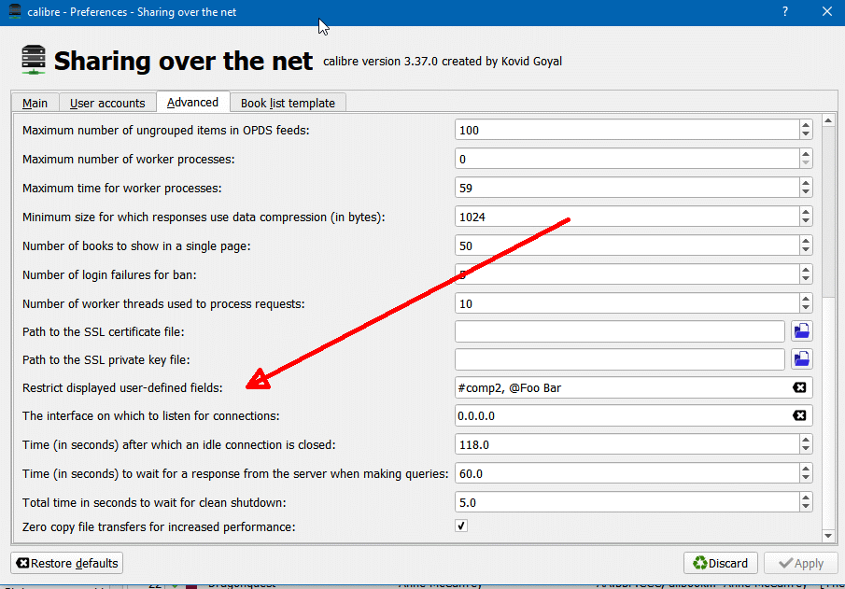Increase login failures for ban count
The width and height of the screenshot is (845, 589).
click(x=806, y=270)
